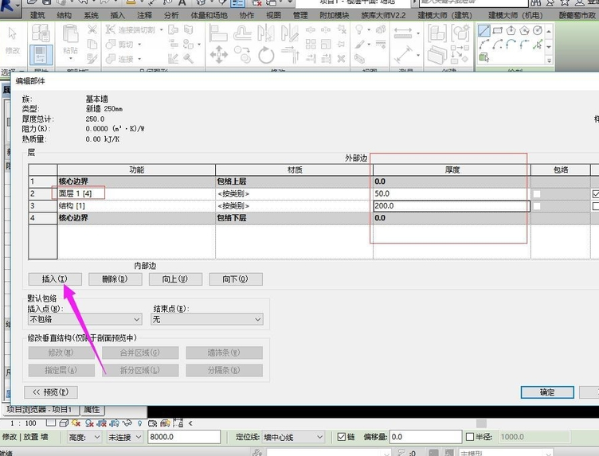Viewport: 599px width, 456px height.
Task: Click the 确定 button
Action: pyautogui.click(x=546, y=392)
